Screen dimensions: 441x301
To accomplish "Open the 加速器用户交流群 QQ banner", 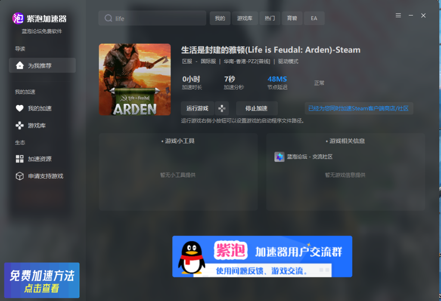I will click(x=262, y=256).
